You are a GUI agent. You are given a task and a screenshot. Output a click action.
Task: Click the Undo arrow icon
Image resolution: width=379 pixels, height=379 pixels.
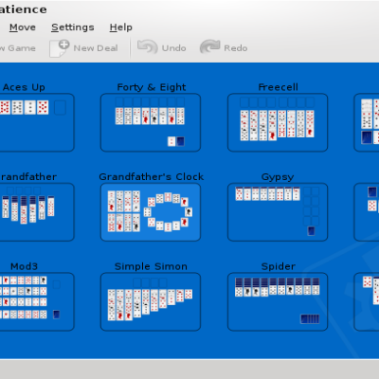148,47
